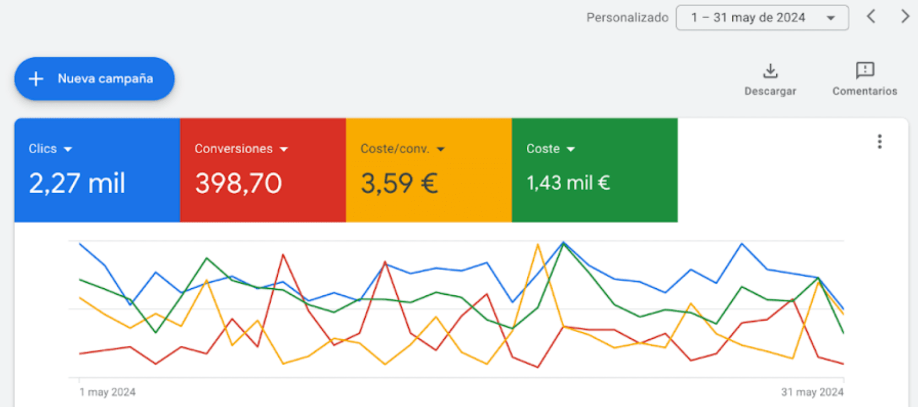Select the 1,43 mil € value on green card

pyautogui.click(x=568, y=183)
